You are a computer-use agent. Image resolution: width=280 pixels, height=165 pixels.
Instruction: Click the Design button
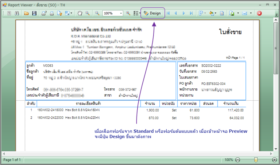click(152, 13)
